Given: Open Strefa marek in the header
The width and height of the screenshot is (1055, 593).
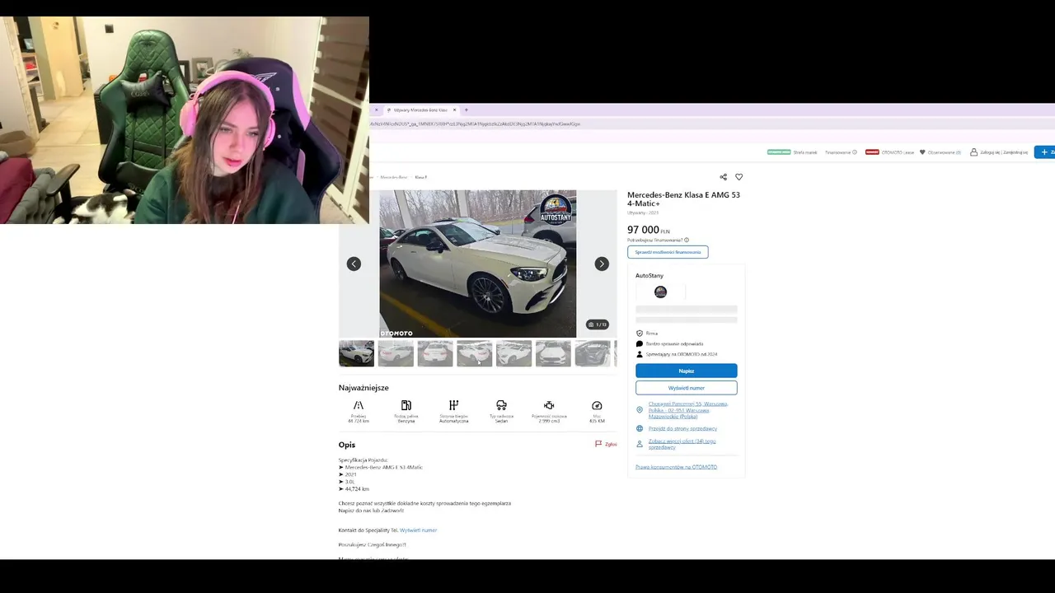Looking at the screenshot, I should [805, 152].
